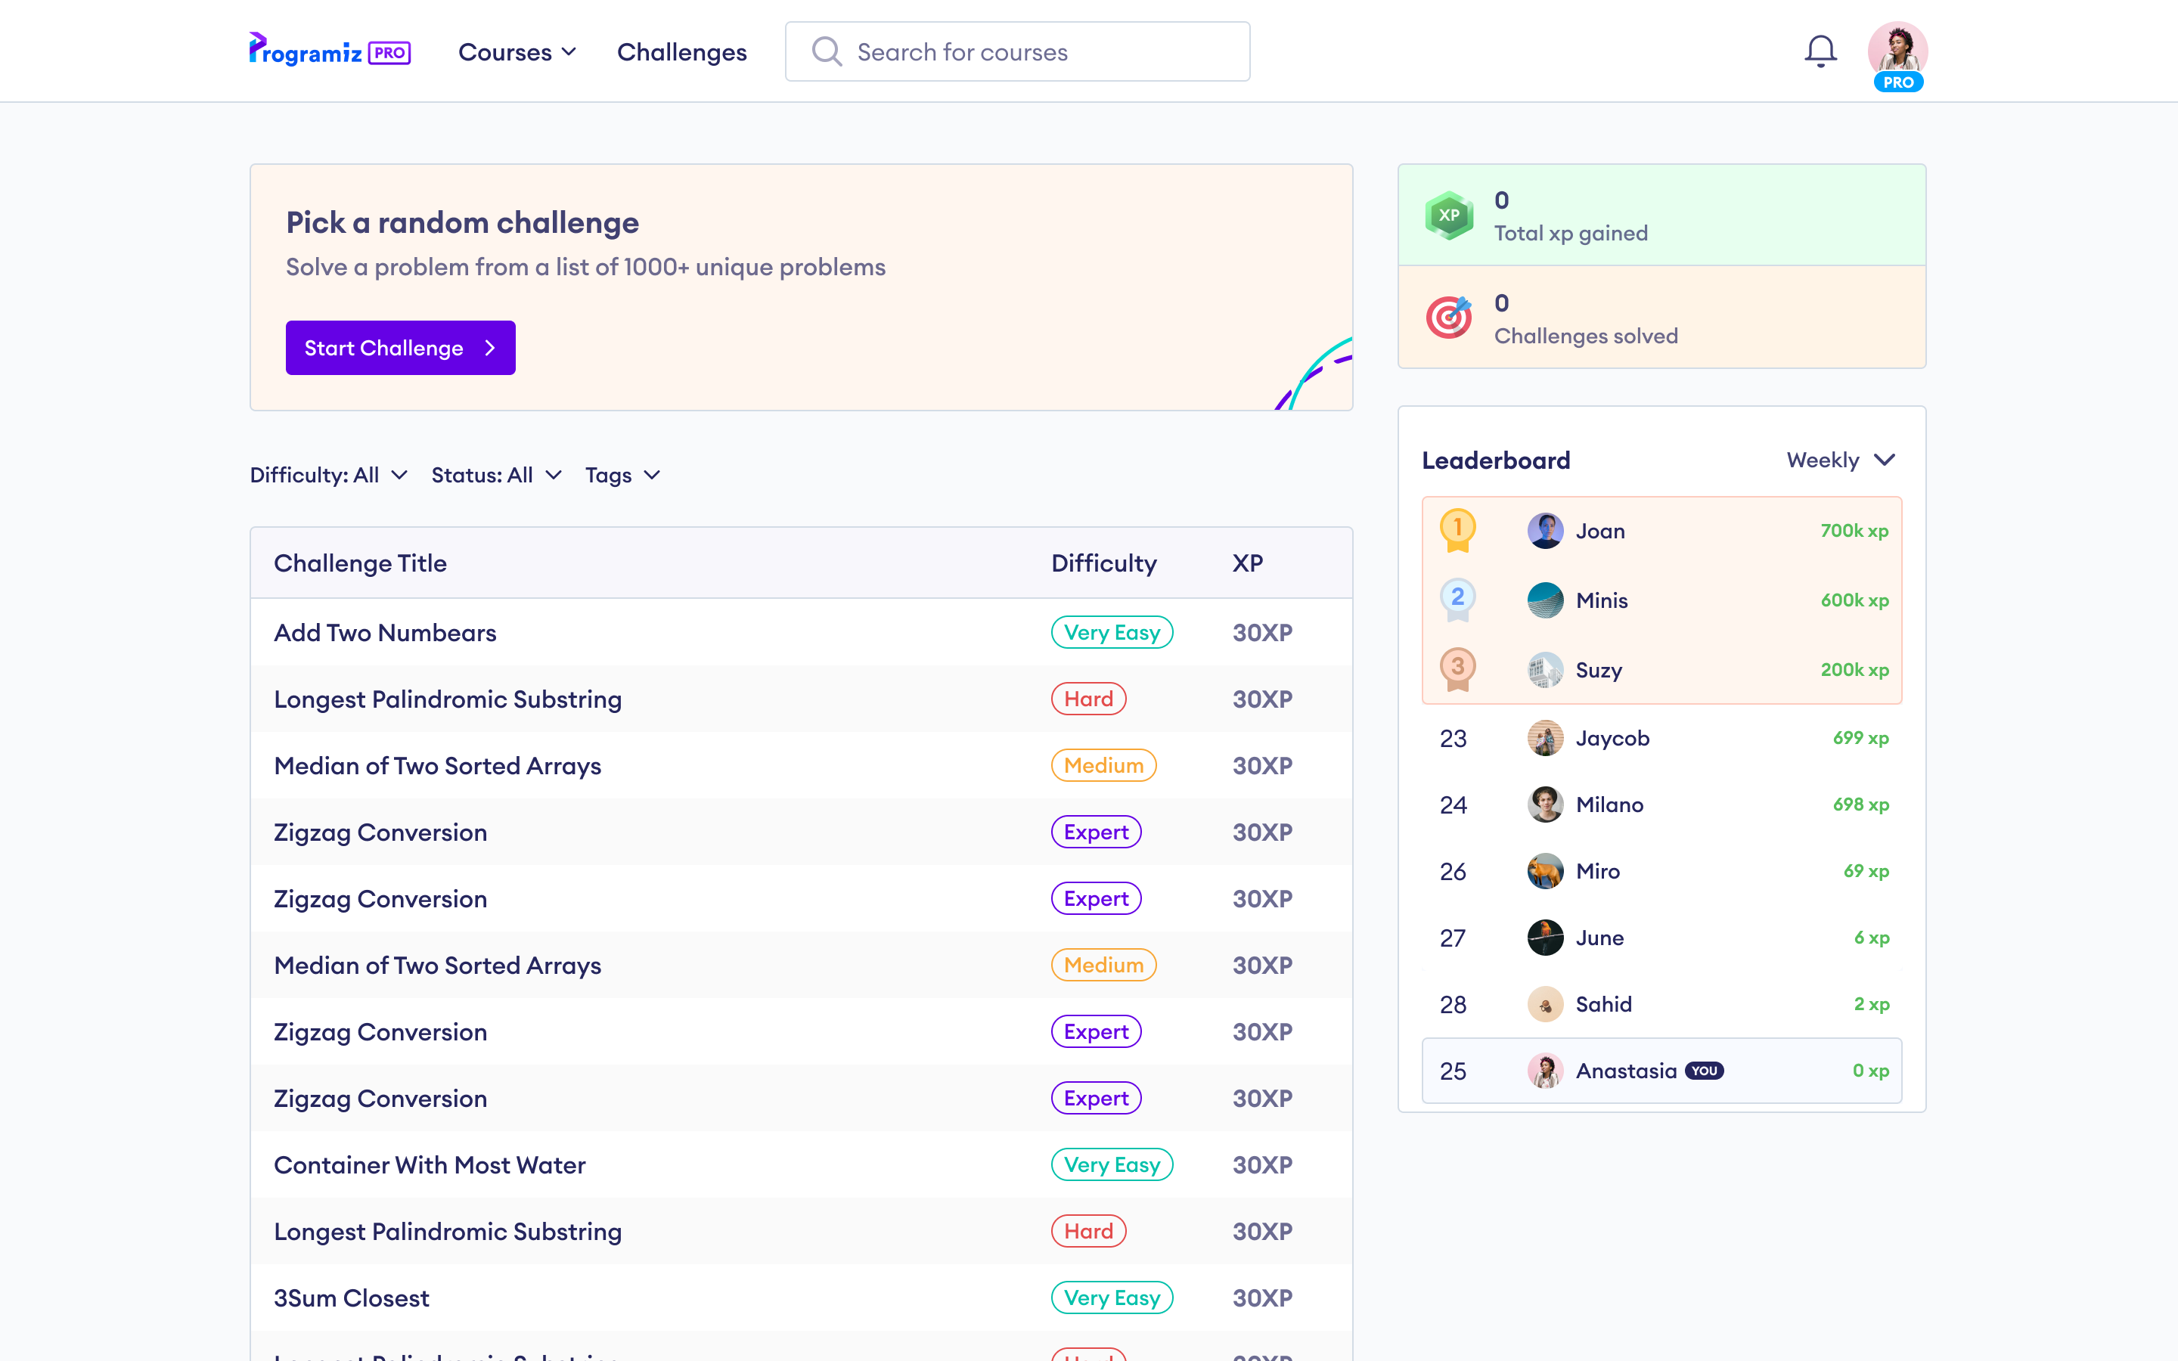The width and height of the screenshot is (2178, 1361).
Task: Expand the Tags filter
Action: coord(623,474)
